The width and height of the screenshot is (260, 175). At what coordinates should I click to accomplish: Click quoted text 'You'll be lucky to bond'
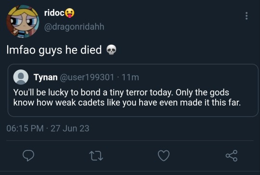pyautogui.click(x=57, y=92)
